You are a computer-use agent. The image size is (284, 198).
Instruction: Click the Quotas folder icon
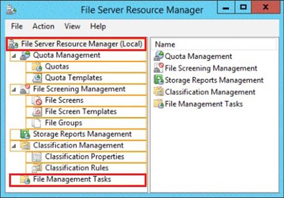(x=37, y=67)
